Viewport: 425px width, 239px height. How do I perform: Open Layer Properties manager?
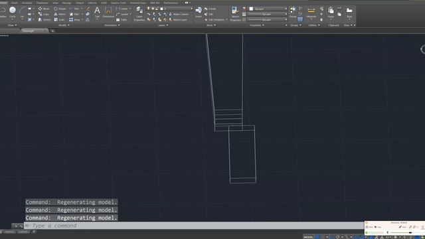pos(139,14)
